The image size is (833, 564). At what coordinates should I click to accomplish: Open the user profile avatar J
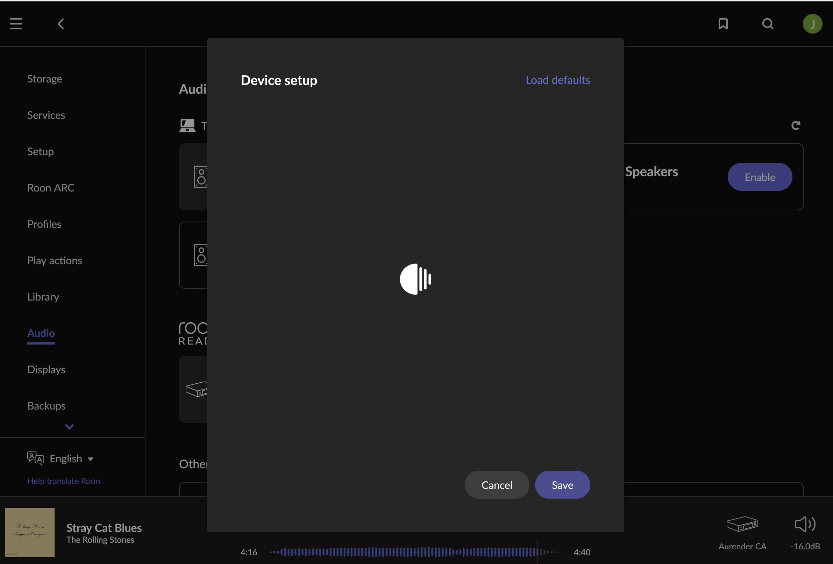[813, 24]
